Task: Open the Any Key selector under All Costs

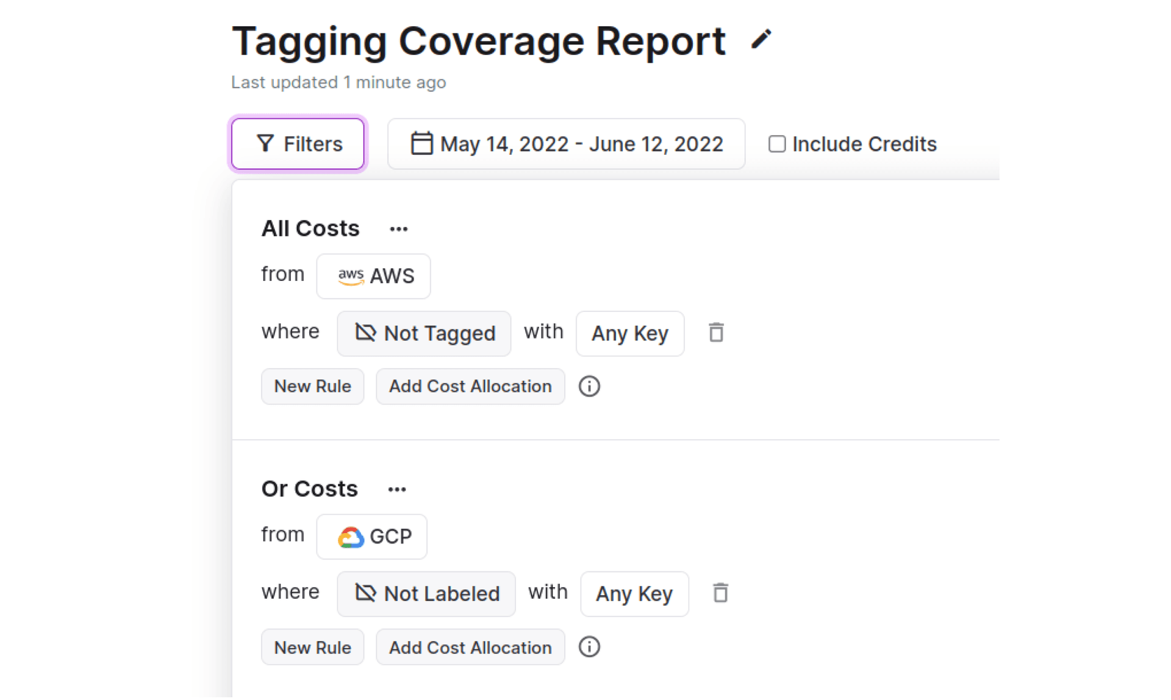Action: 629,333
